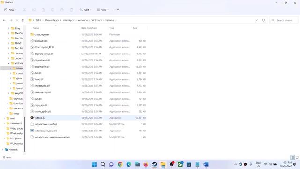Click the SteamLibrary breadcrumb segment
300x169 pixels.
coord(52,20)
